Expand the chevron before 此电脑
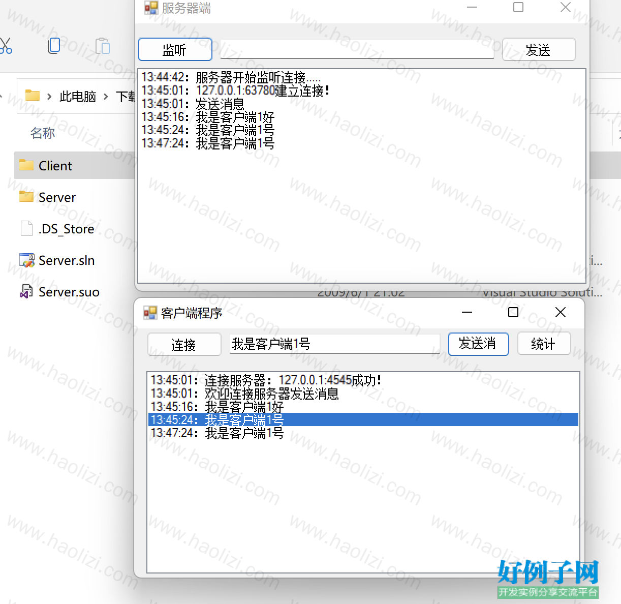This screenshot has height=604, width=621. (x=49, y=96)
